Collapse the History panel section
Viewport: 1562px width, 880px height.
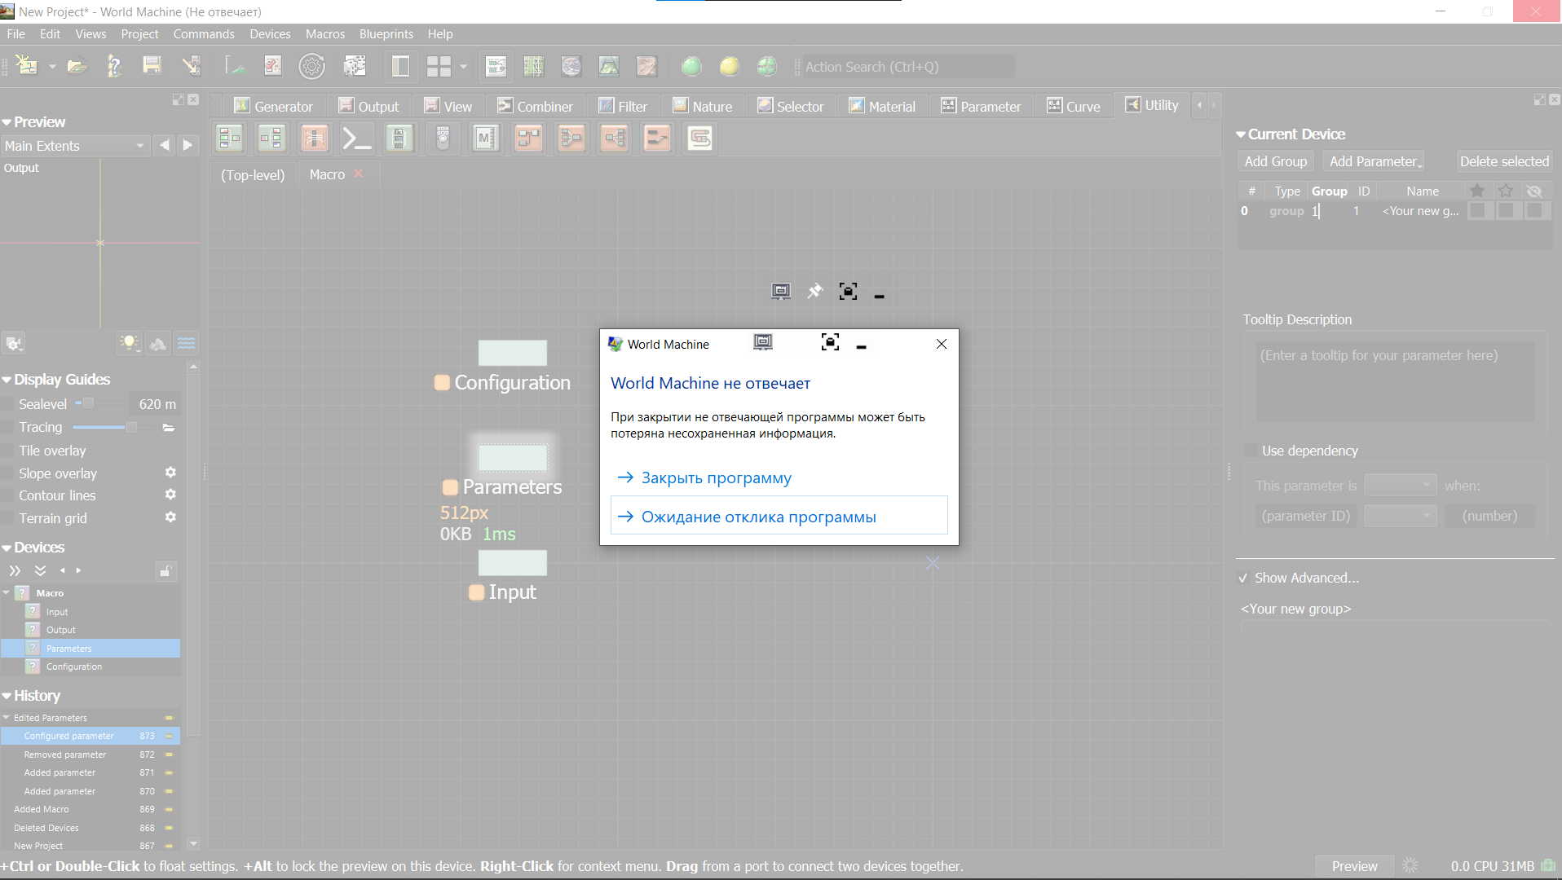click(x=7, y=696)
